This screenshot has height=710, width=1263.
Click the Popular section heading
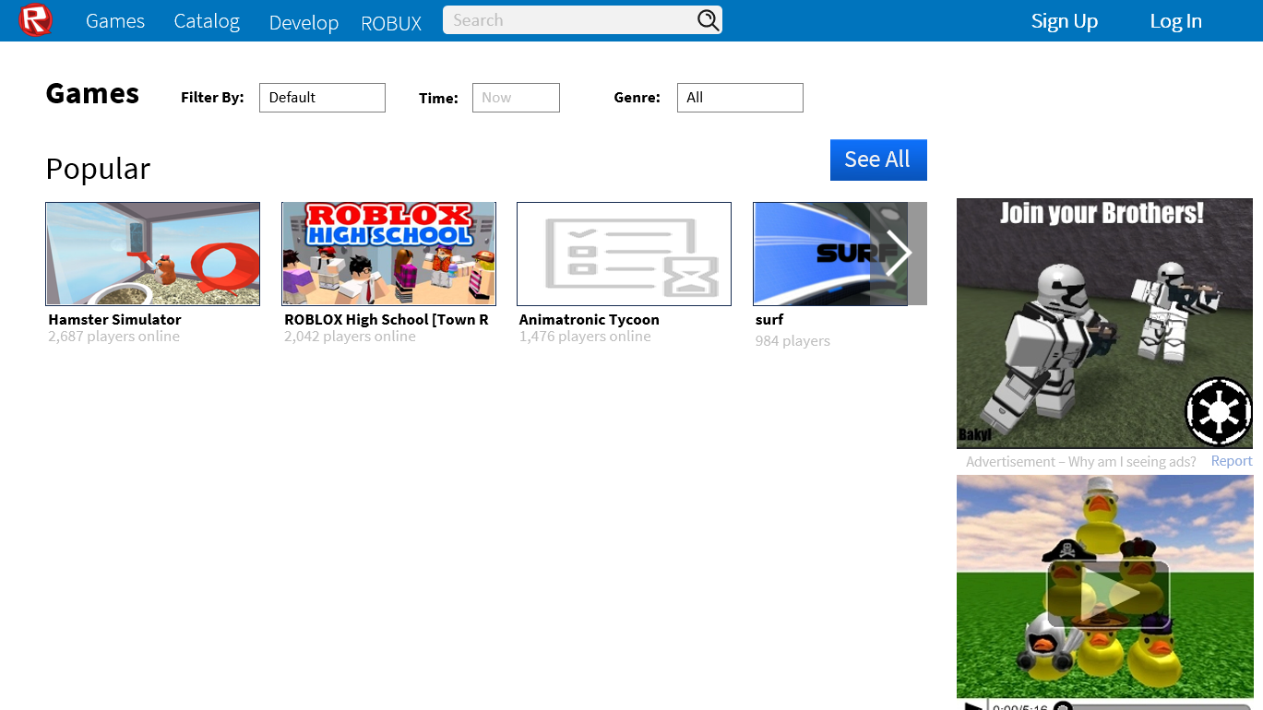click(98, 169)
